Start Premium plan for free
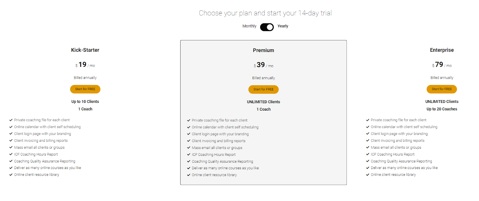 point(263,89)
